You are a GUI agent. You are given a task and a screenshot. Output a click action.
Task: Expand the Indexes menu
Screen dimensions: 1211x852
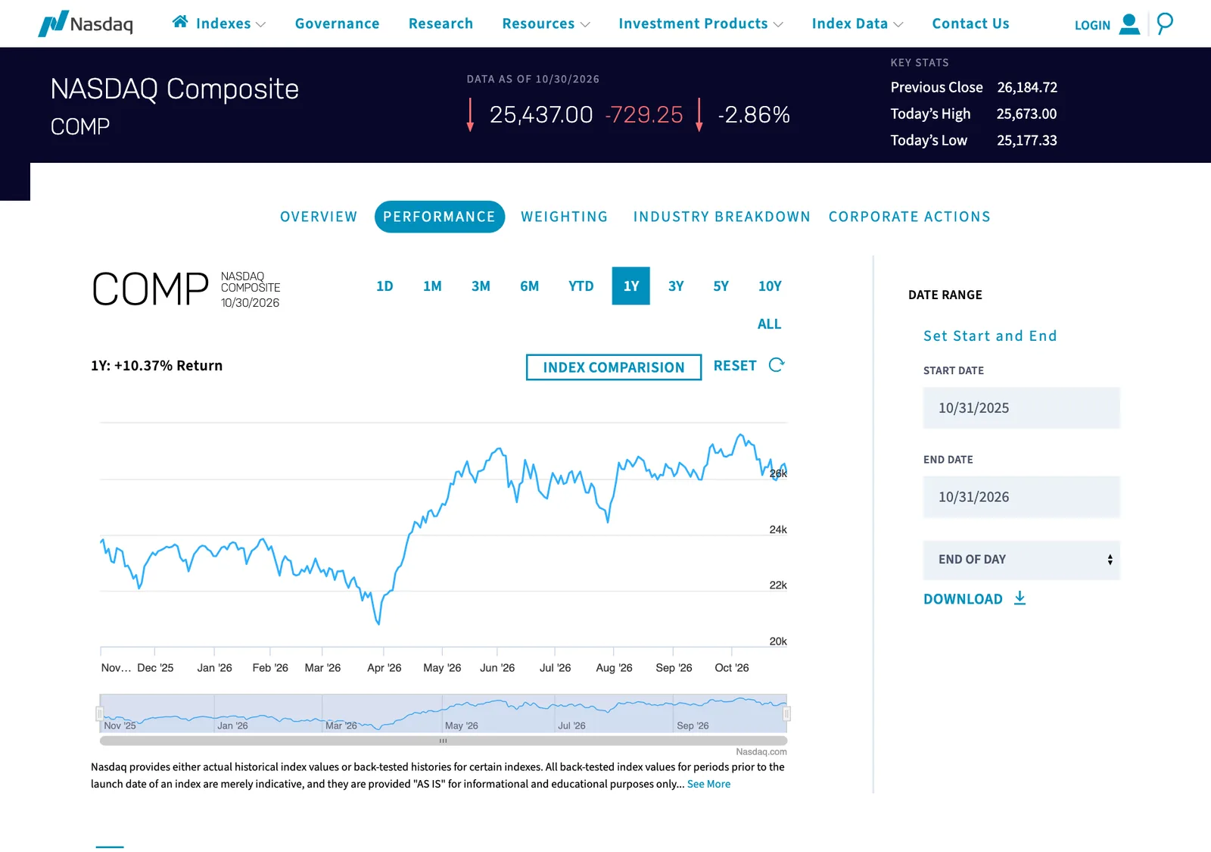point(231,23)
